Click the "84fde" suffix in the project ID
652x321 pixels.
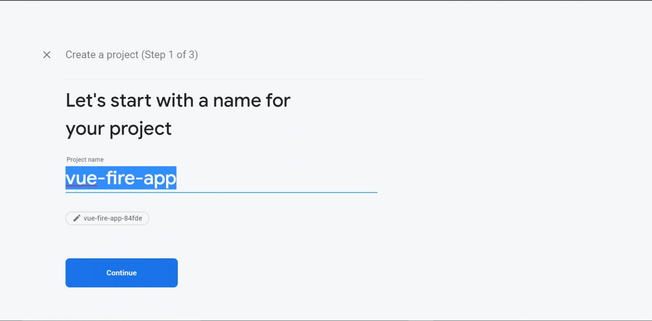pyautogui.click(x=133, y=218)
